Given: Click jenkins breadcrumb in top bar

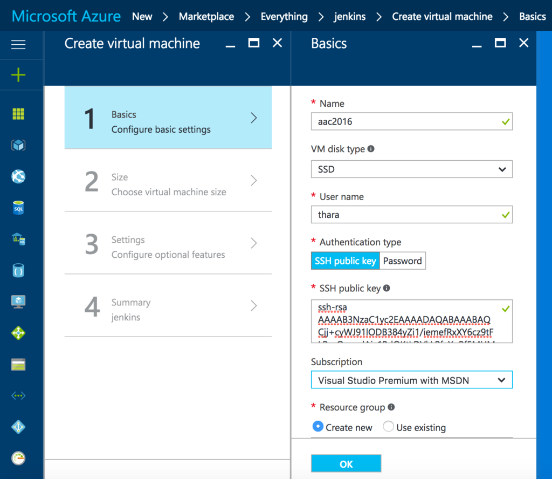Looking at the screenshot, I should tap(349, 16).
